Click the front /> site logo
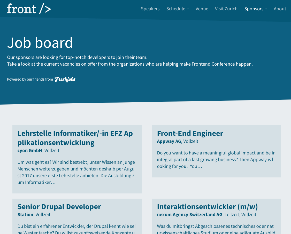Image resolution: width=291 pixels, height=234 pixels. 29,9
